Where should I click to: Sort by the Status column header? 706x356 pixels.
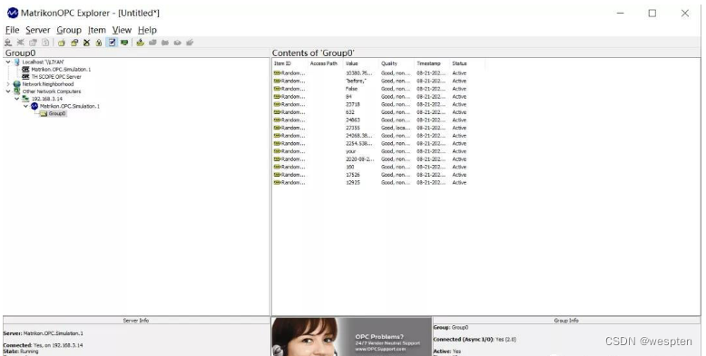coord(467,63)
